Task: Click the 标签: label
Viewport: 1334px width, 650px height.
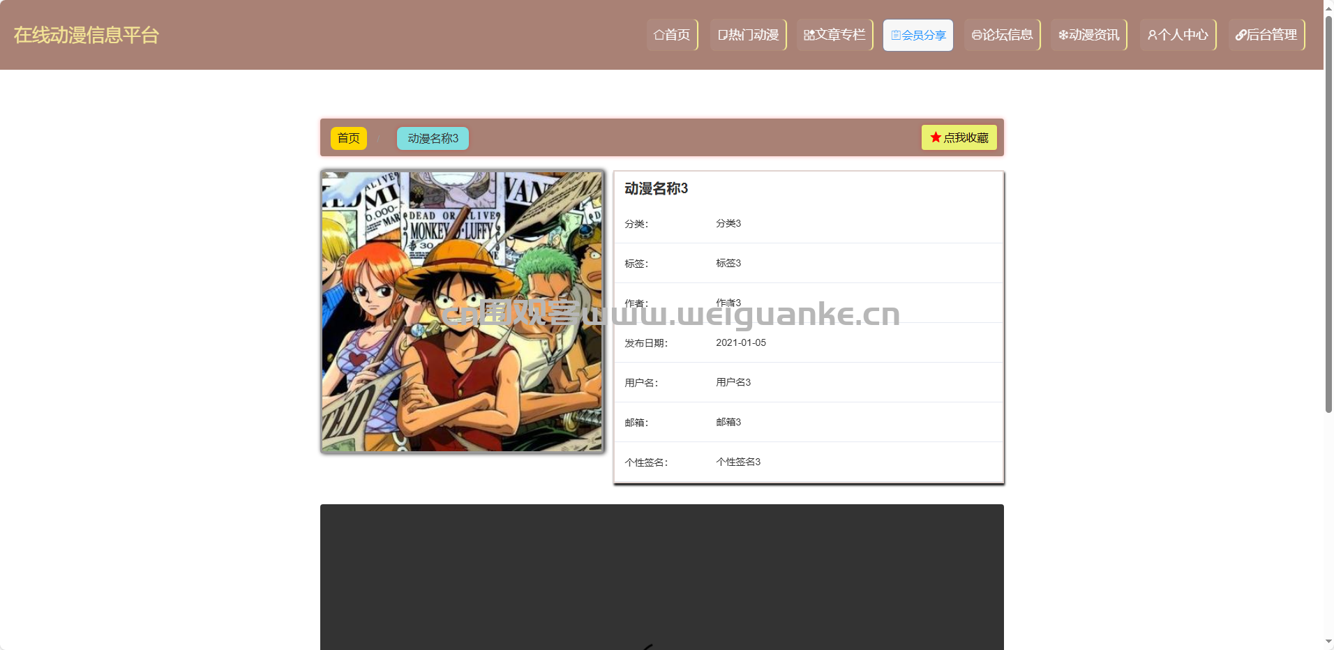Action: 636,264
